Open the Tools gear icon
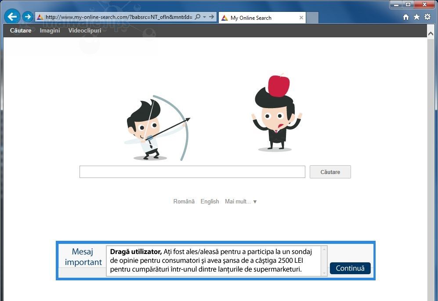The height and width of the screenshot is (301, 438). pyautogui.click(x=427, y=17)
